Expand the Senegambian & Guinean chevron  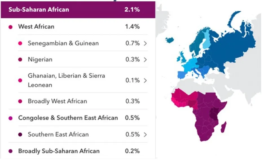click(x=145, y=43)
